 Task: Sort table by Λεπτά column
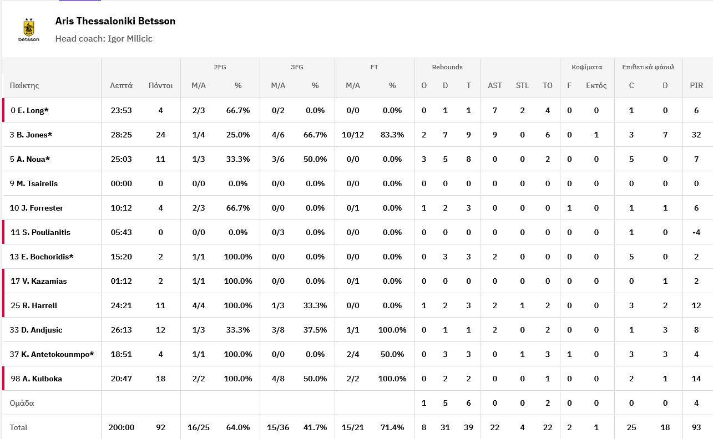click(x=121, y=85)
